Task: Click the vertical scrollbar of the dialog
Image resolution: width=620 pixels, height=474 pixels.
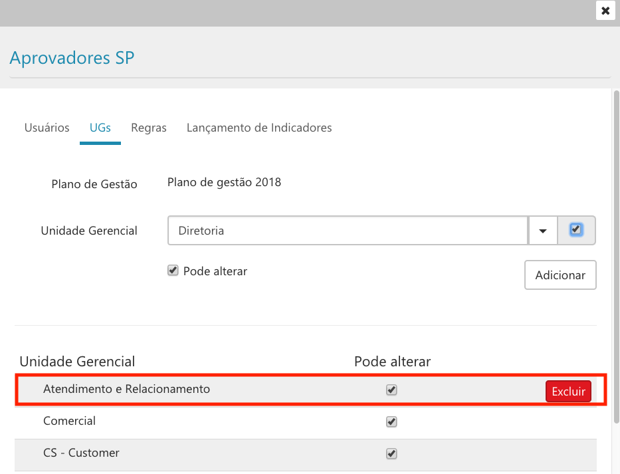Action: [x=616, y=257]
